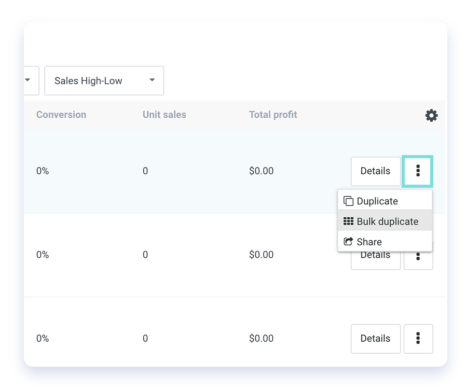Screen dimensions: 467x389
Task: Click the $0.00 profit value in first row
Action: (261, 171)
